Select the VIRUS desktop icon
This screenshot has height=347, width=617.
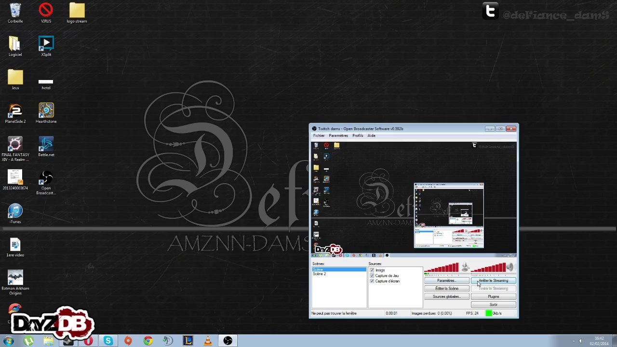coord(46,13)
